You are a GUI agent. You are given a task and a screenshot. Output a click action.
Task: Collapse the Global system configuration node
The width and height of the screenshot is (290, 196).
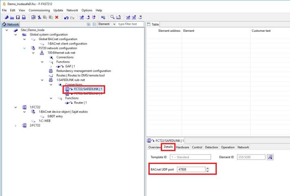[x=16, y=35]
